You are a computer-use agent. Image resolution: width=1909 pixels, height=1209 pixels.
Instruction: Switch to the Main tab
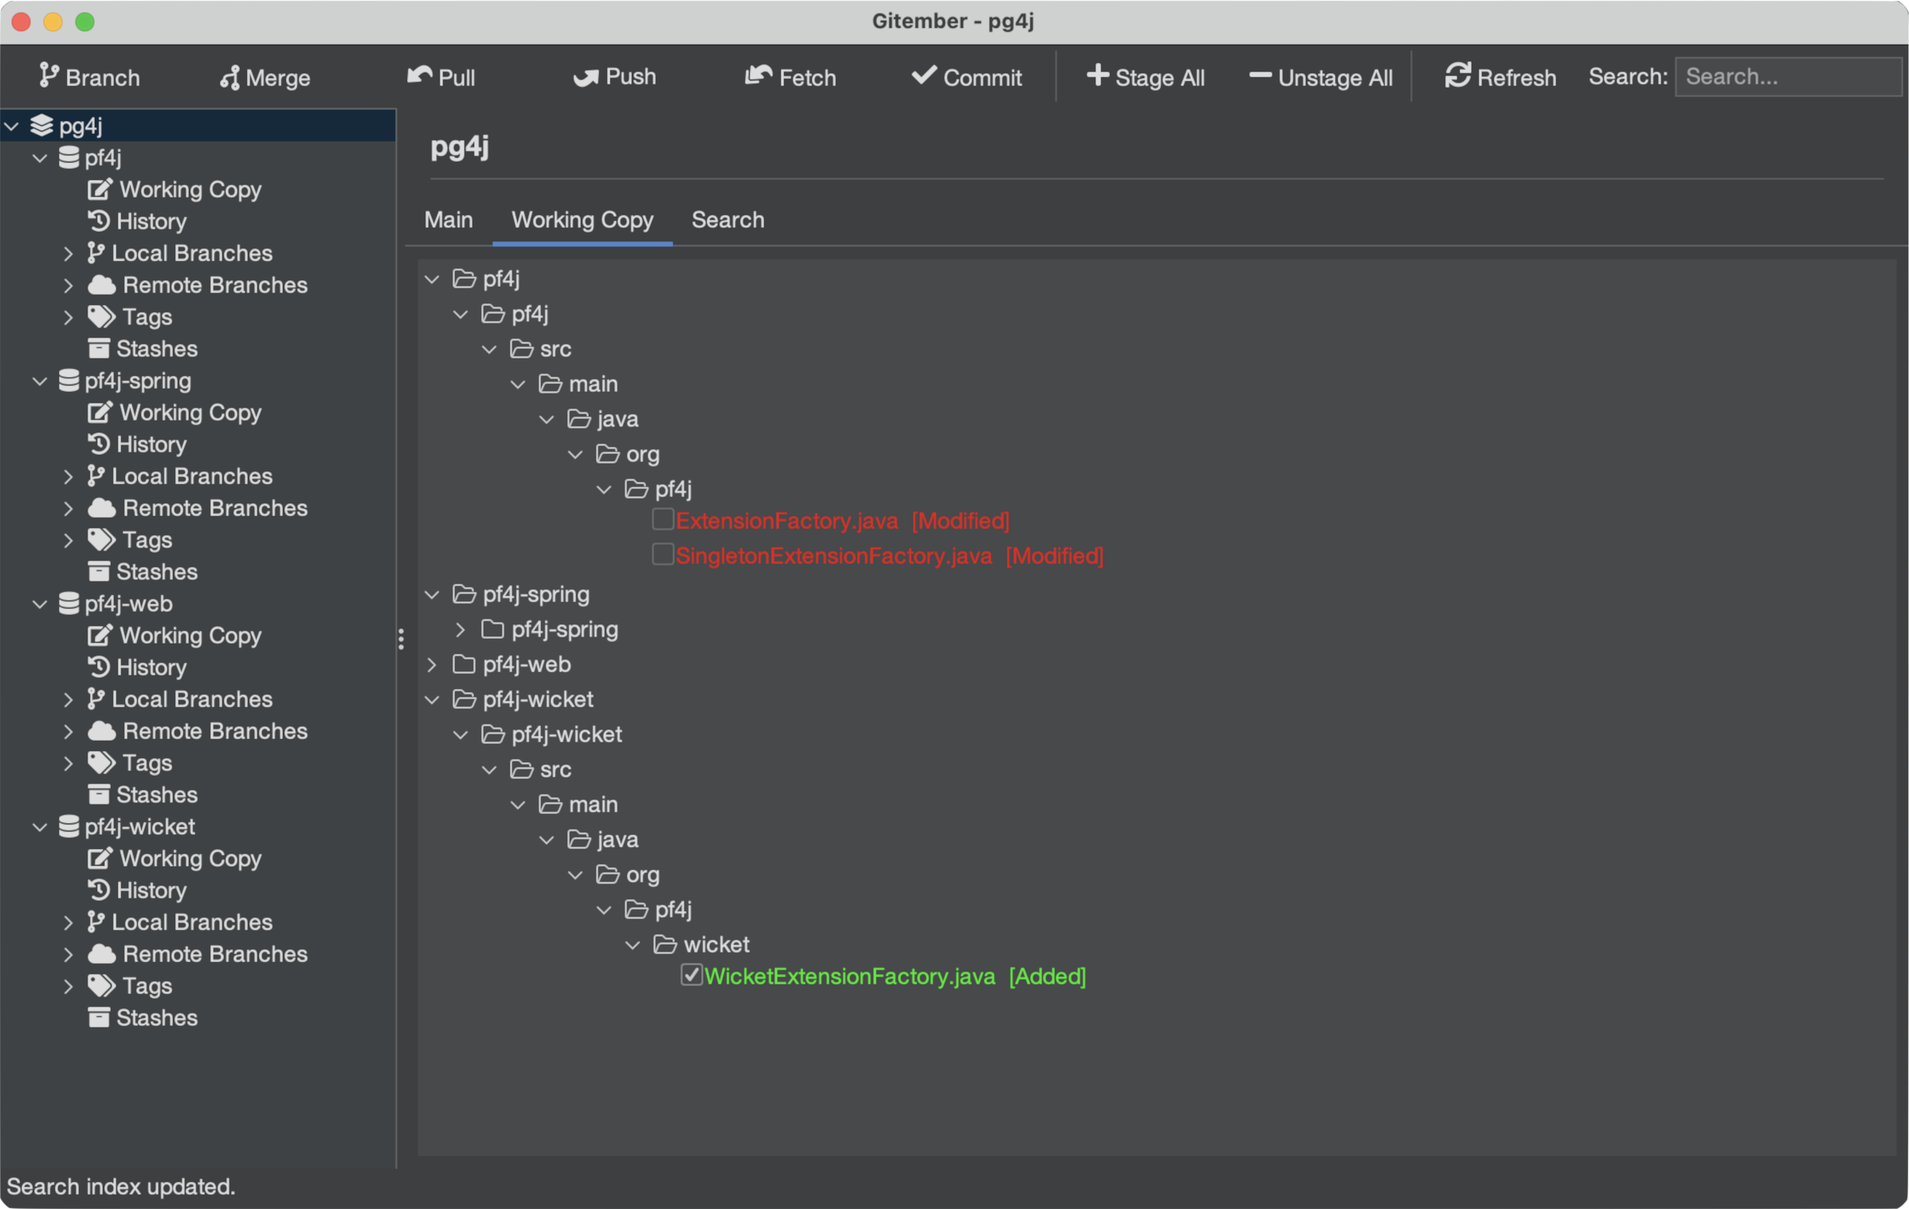pyautogui.click(x=449, y=220)
